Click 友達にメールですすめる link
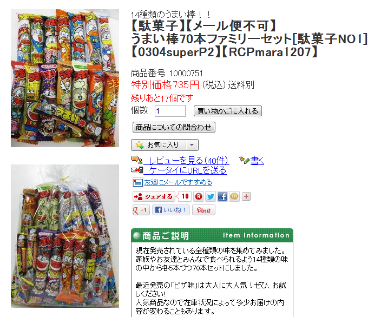The width and height of the screenshot is (381, 317). [178, 182]
